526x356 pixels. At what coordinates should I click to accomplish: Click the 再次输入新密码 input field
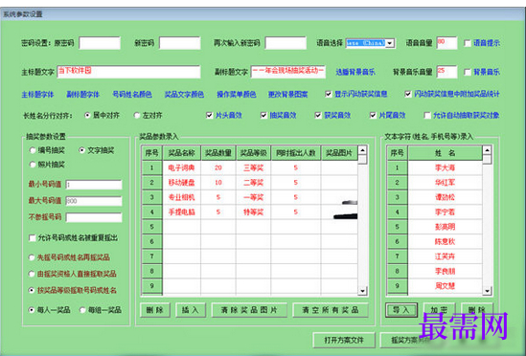coord(286,43)
